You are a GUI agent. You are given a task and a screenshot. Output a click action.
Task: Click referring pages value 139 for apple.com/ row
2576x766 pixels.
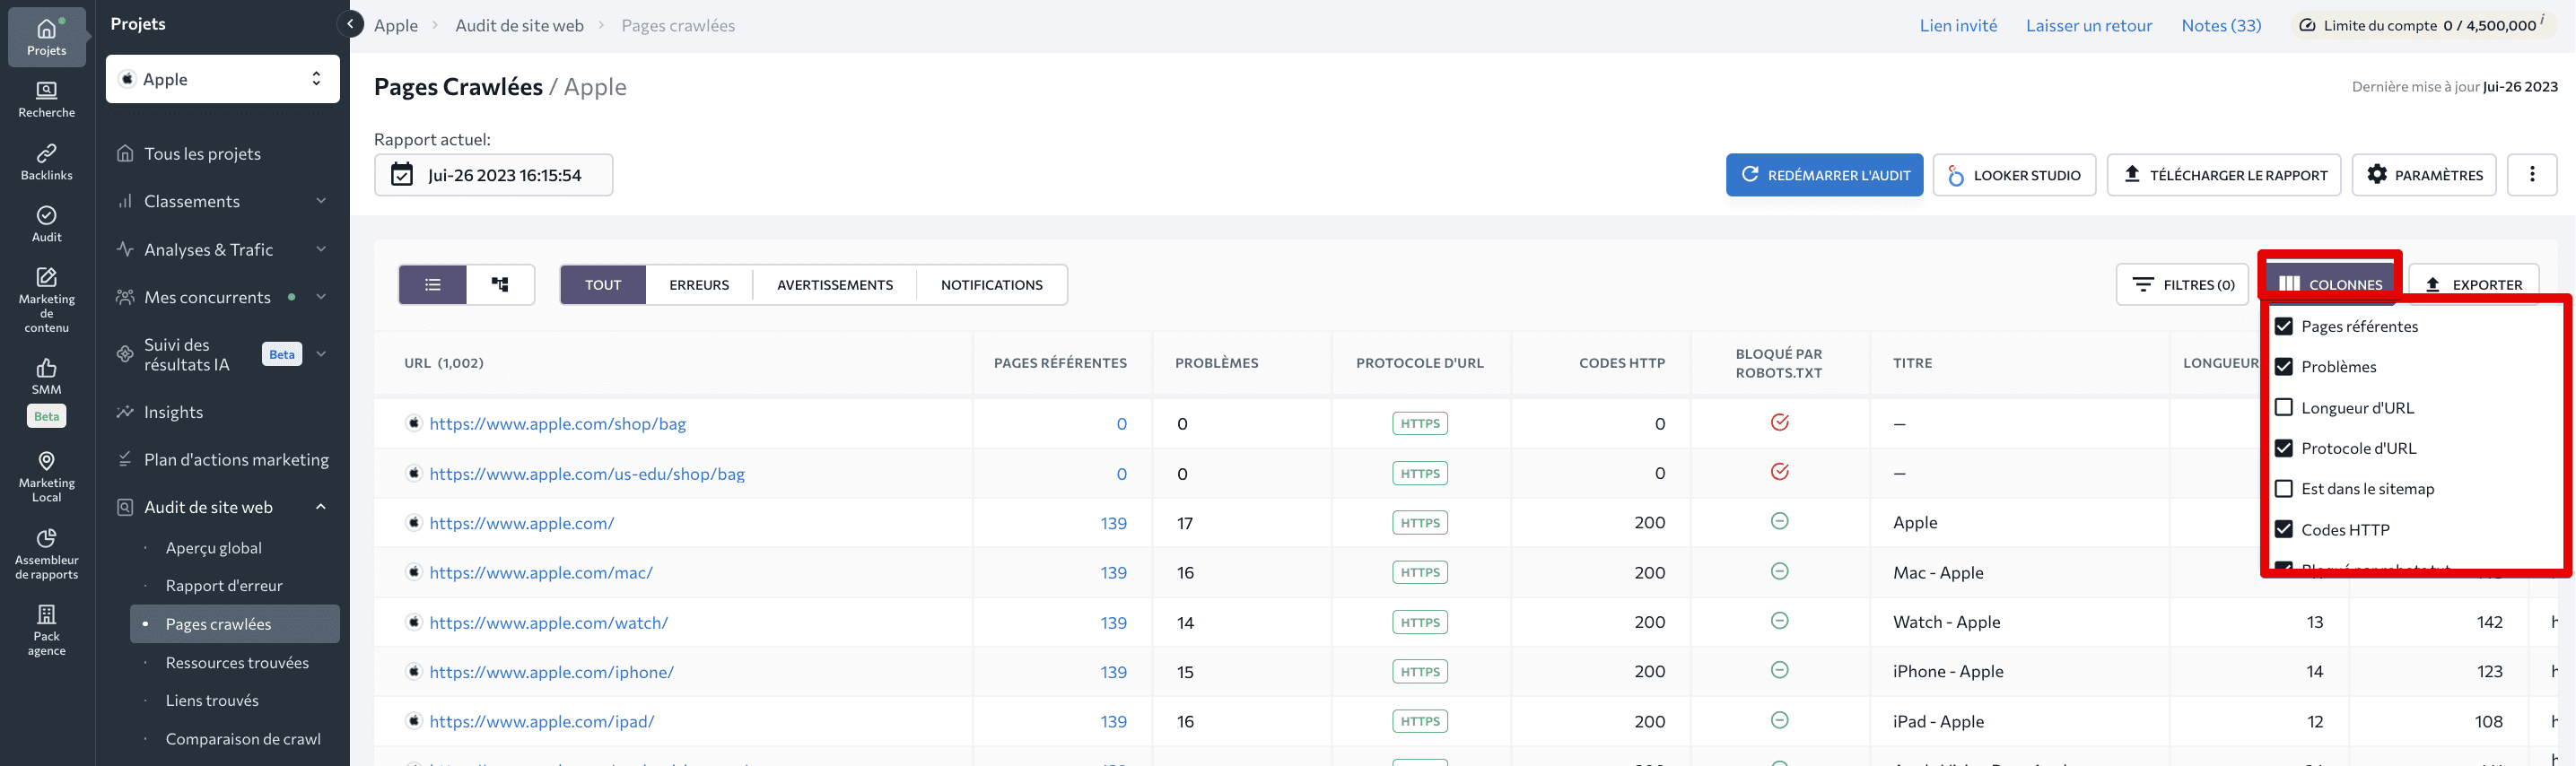(x=1113, y=523)
